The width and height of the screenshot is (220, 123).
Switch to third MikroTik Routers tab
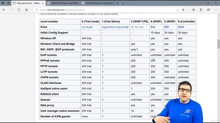point(97,3)
